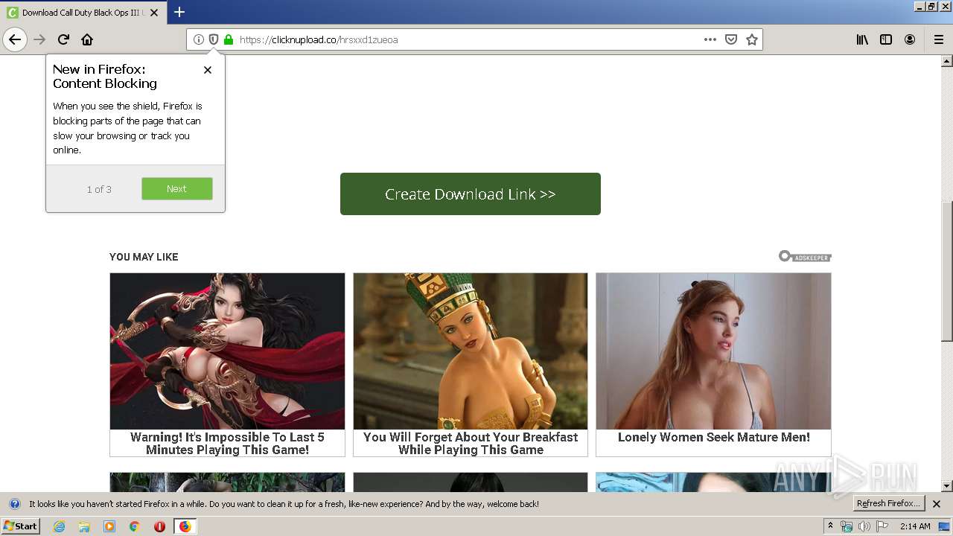This screenshot has height=536, width=953.
Task: Open the system clock showing 2:14 AM
Action: pyautogui.click(x=915, y=526)
